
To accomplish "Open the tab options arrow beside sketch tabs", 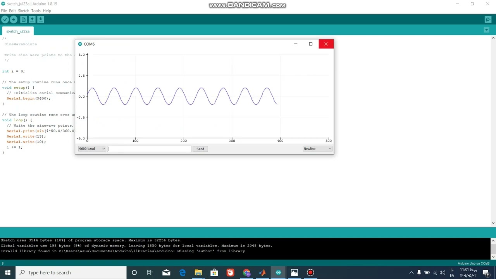I will coord(487,30).
